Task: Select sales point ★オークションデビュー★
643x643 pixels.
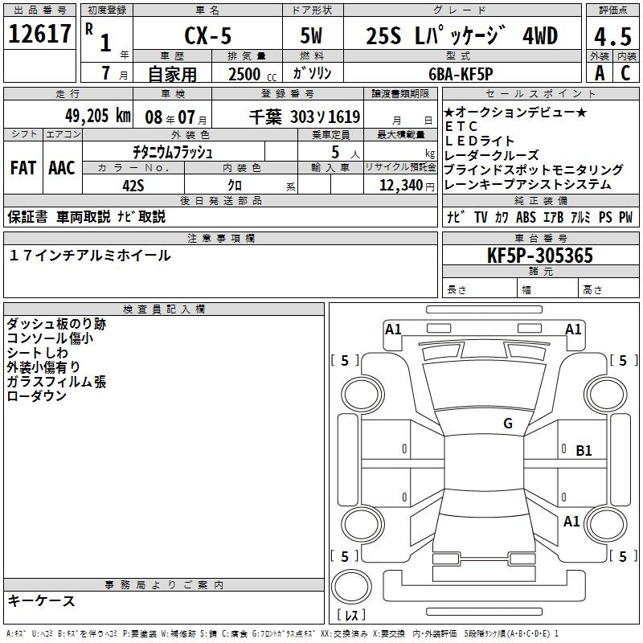Action: pos(515,113)
